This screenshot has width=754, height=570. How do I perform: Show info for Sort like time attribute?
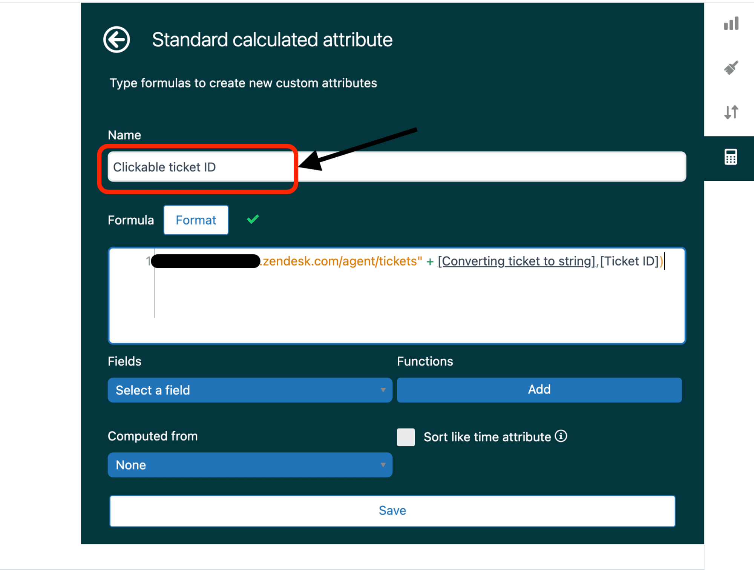561,436
